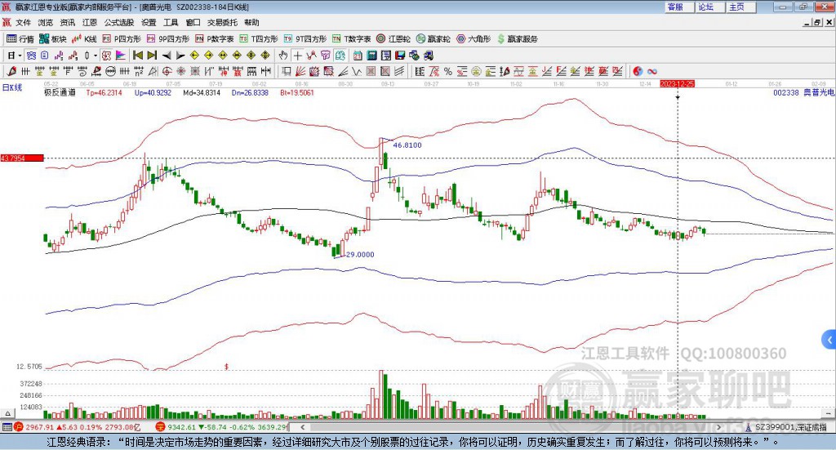Click the blue side panel expand arrow
836x450 pixels.
pyautogui.click(x=829, y=339)
